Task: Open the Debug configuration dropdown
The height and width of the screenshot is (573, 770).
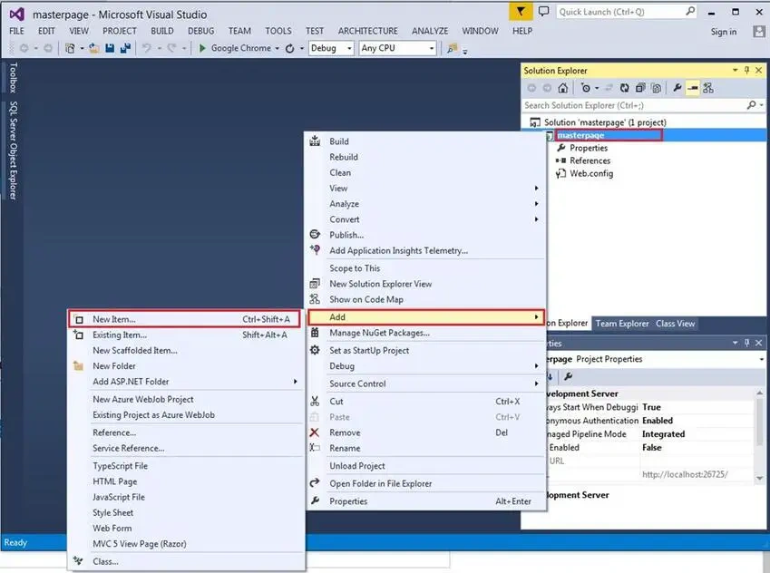Action: pyautogui.click(x=331, y=48)
